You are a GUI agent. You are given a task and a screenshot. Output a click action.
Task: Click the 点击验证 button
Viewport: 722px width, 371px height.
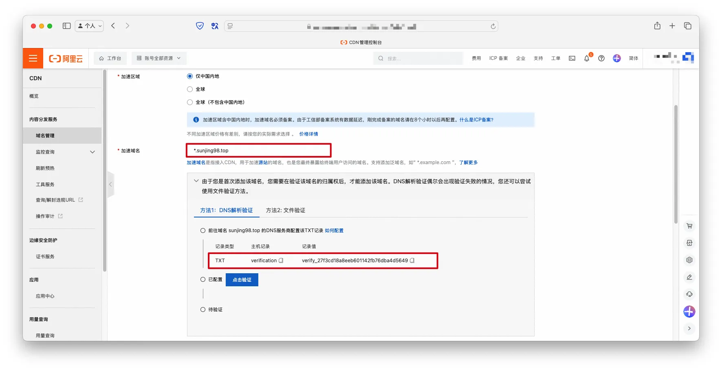[242, 280]
